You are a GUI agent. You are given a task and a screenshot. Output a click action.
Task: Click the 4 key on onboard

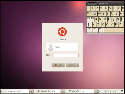point(106,9)
